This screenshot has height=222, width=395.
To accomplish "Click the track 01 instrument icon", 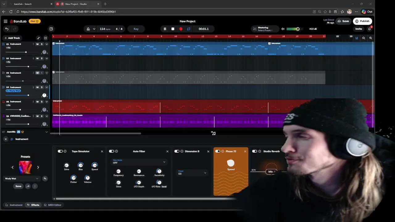I will point(3,44).
